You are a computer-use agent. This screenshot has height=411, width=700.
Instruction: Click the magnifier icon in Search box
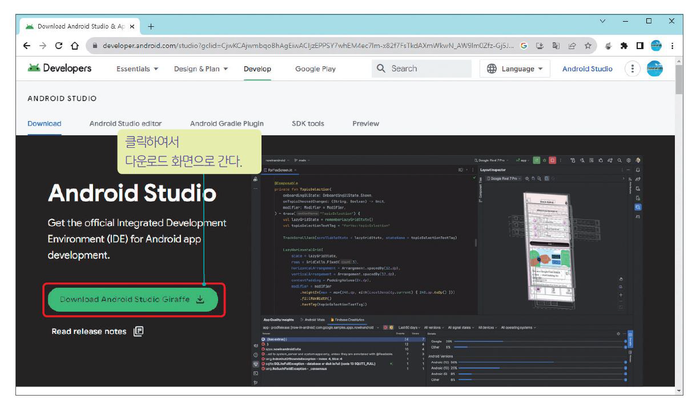click(x=381, y=68)
